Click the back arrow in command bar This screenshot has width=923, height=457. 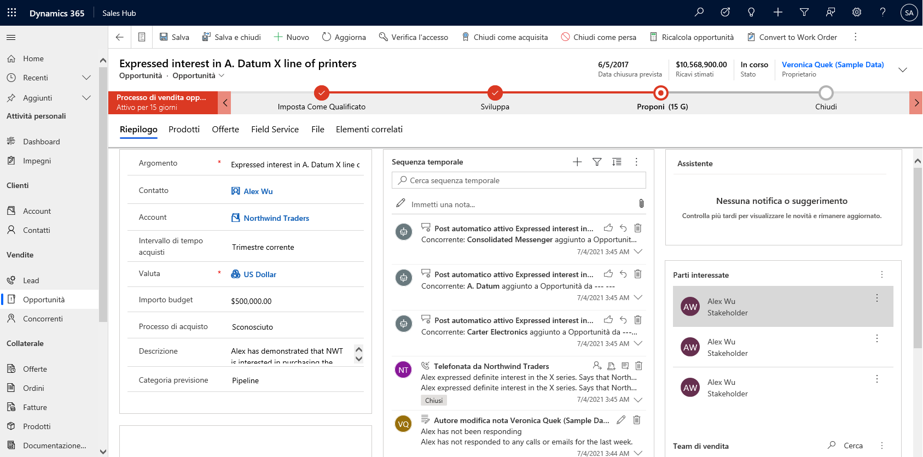tap(120, 37)
